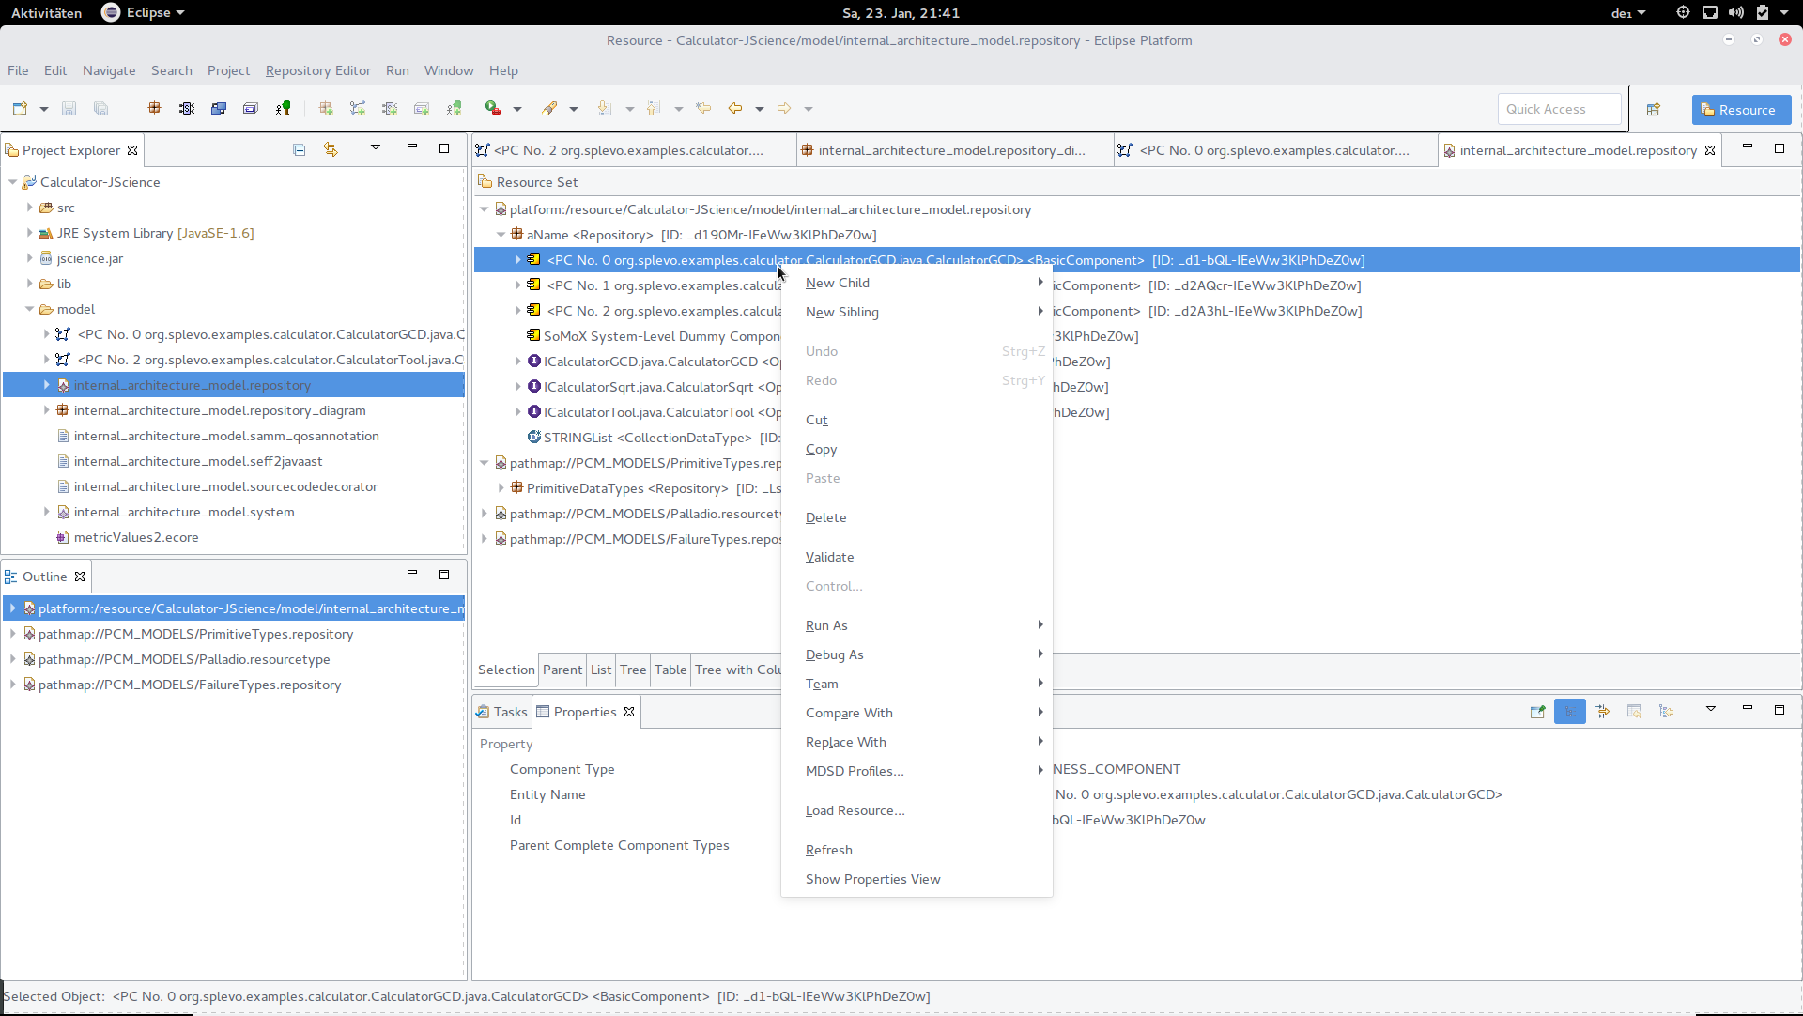Image resolution: width=1803 pixels, height=1016 pixels.
Task: Click the Open Perspective icon
Action: tap(1654, 110)
